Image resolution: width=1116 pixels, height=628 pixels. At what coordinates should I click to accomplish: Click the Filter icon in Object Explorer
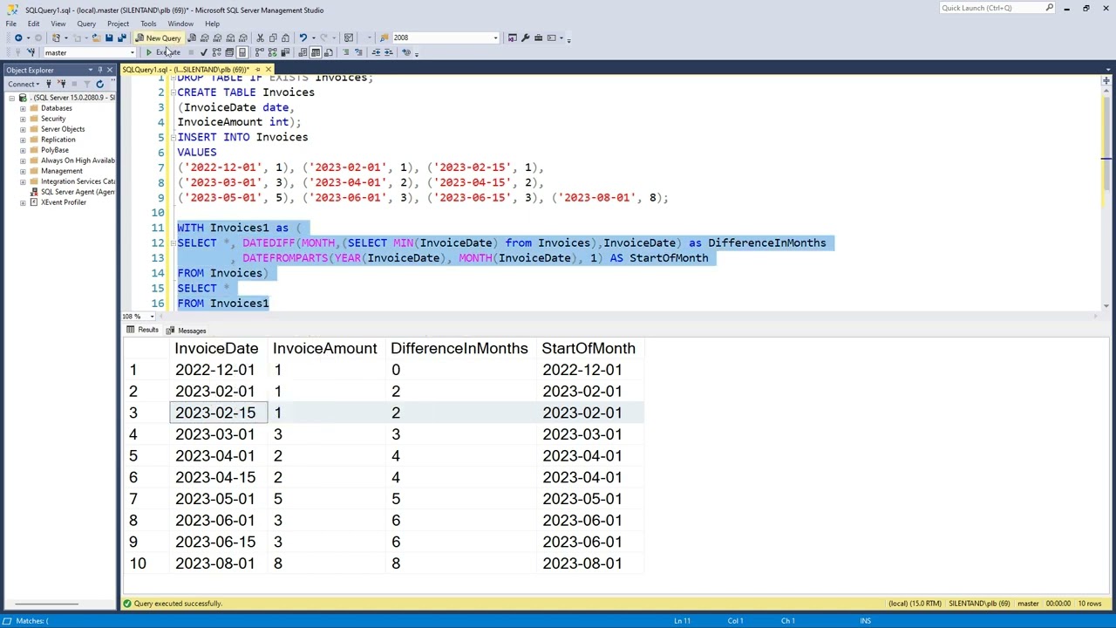pos(86,84)
